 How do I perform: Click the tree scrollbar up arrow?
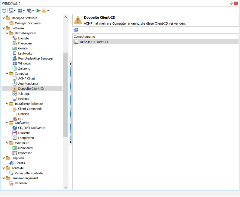[65, 17]
